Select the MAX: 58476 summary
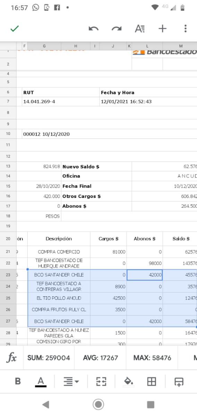 (x=152, y=358)
